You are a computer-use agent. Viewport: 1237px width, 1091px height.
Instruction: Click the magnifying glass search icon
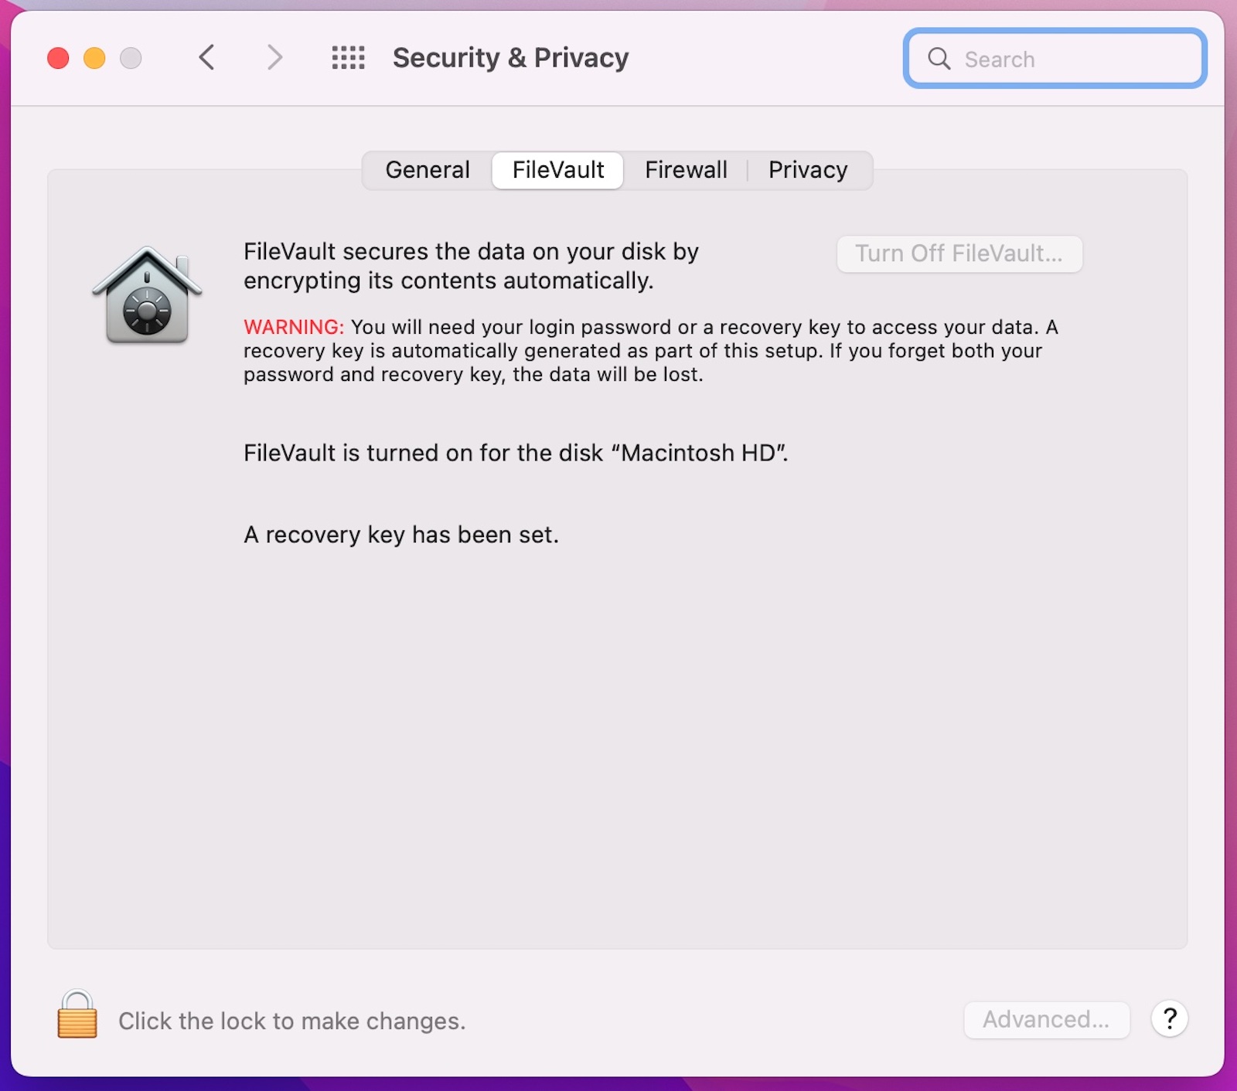[939, 59]
